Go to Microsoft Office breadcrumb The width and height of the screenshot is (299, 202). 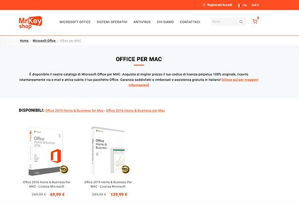click(44, 41)
